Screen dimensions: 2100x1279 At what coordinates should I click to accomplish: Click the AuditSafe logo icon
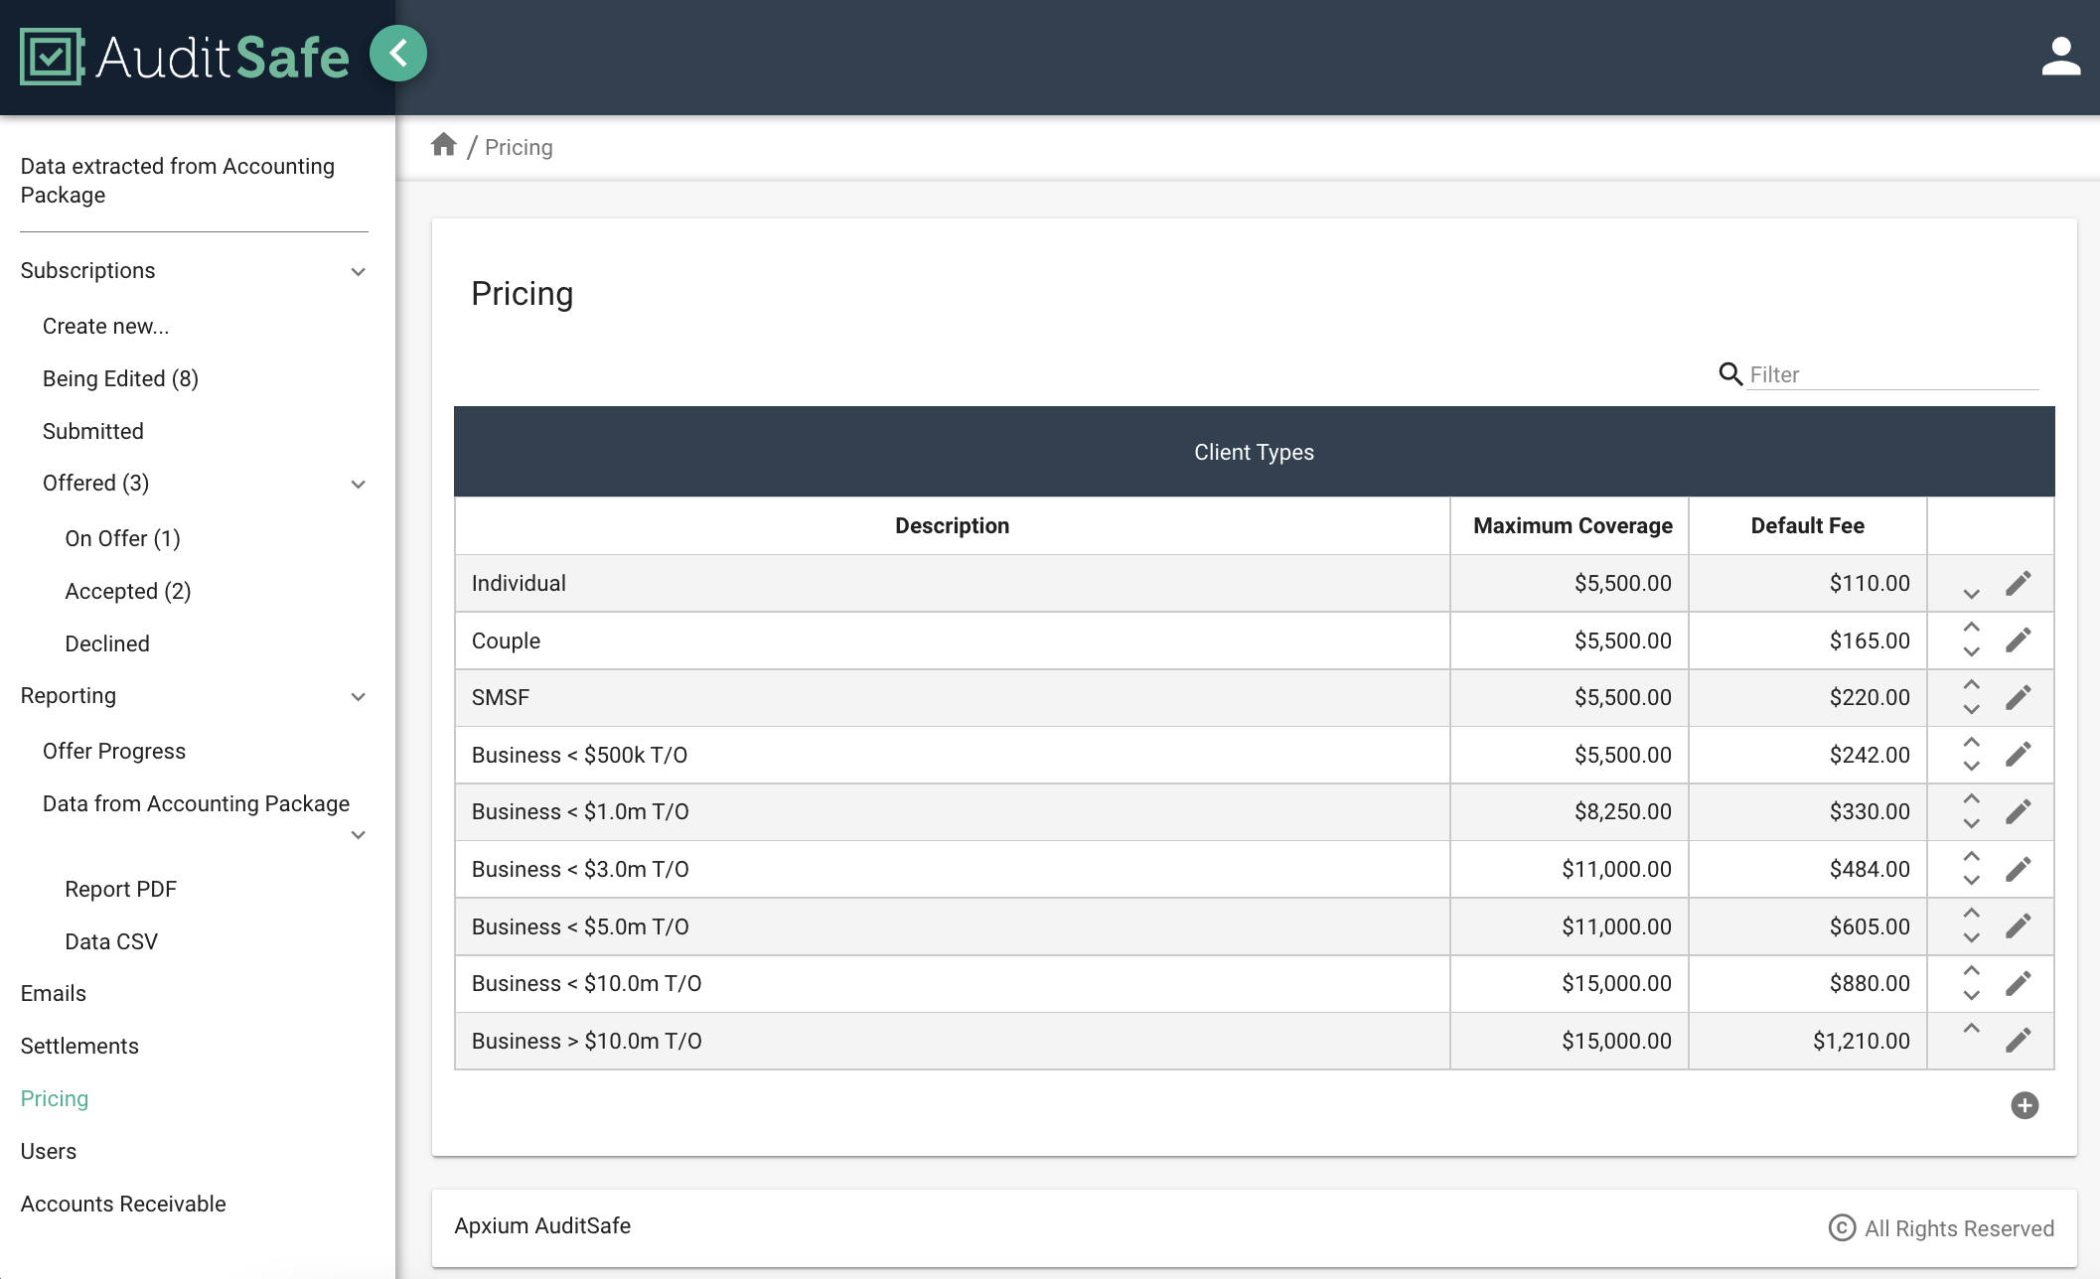coord(50,57)
